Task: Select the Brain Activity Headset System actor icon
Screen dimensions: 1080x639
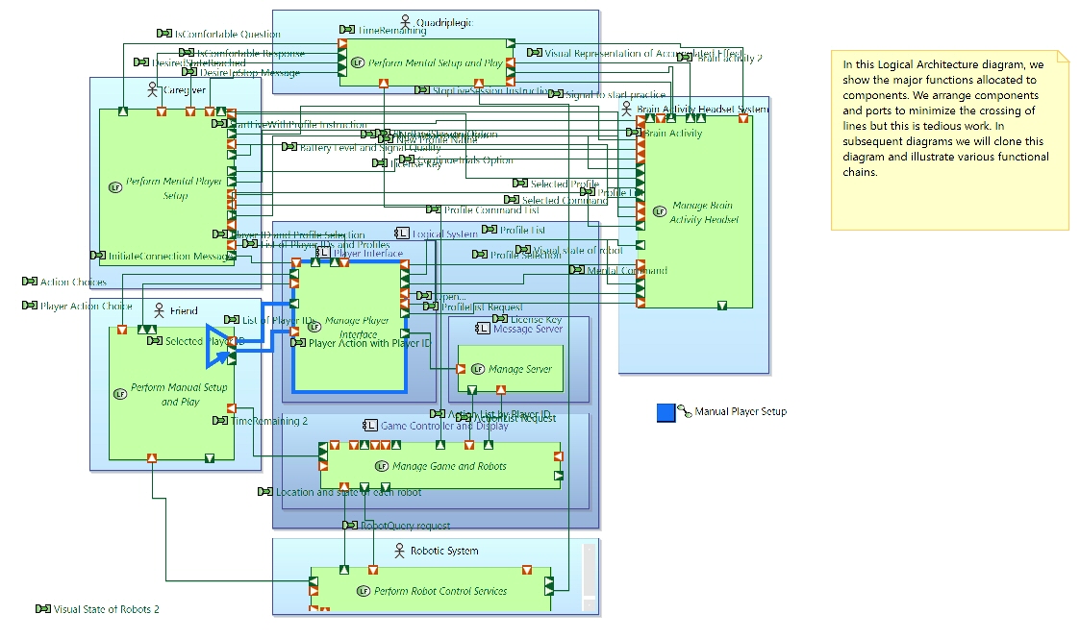Action: 626,109
